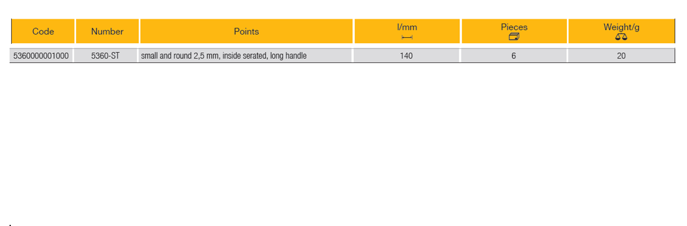The height and width of the screenshot is (226, 687).
Task: Click the scales icon under Weight/g
Action: [621, 37]
